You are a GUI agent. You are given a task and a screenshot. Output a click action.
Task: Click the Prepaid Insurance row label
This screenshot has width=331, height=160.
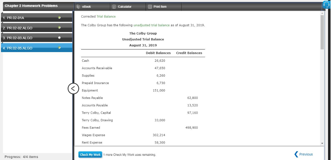tap(95, 83)
